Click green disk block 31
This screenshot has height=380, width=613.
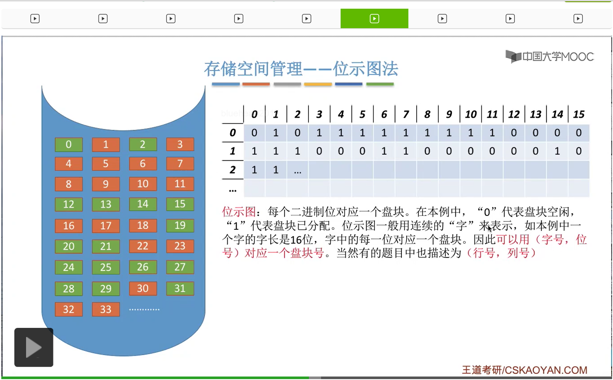pyautogui.click(x=180, y=288)
